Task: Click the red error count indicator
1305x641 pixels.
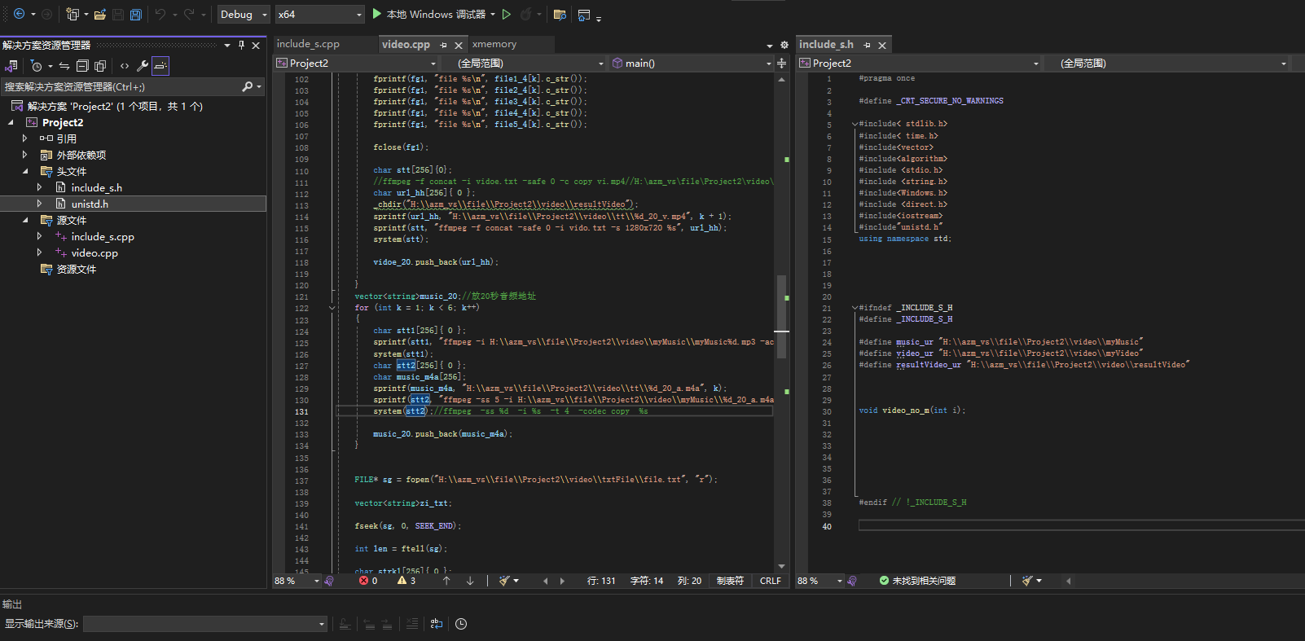Action: (x=368, y=581)
